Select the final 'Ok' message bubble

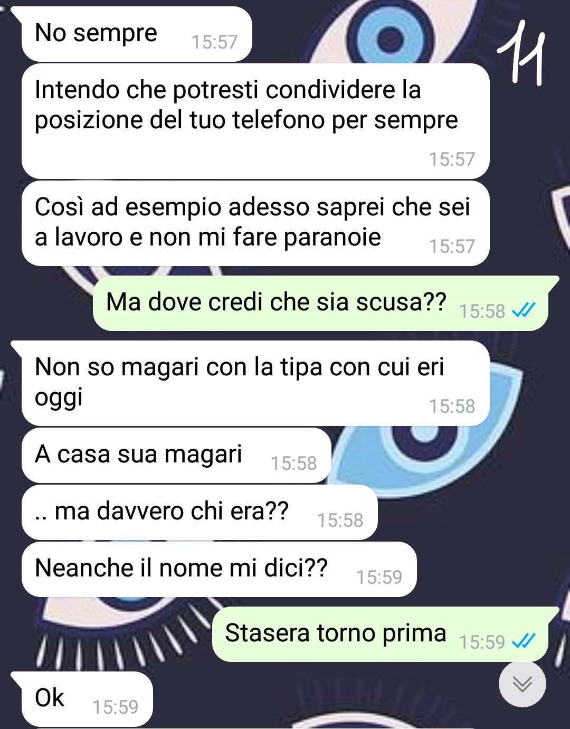(87, 699)
